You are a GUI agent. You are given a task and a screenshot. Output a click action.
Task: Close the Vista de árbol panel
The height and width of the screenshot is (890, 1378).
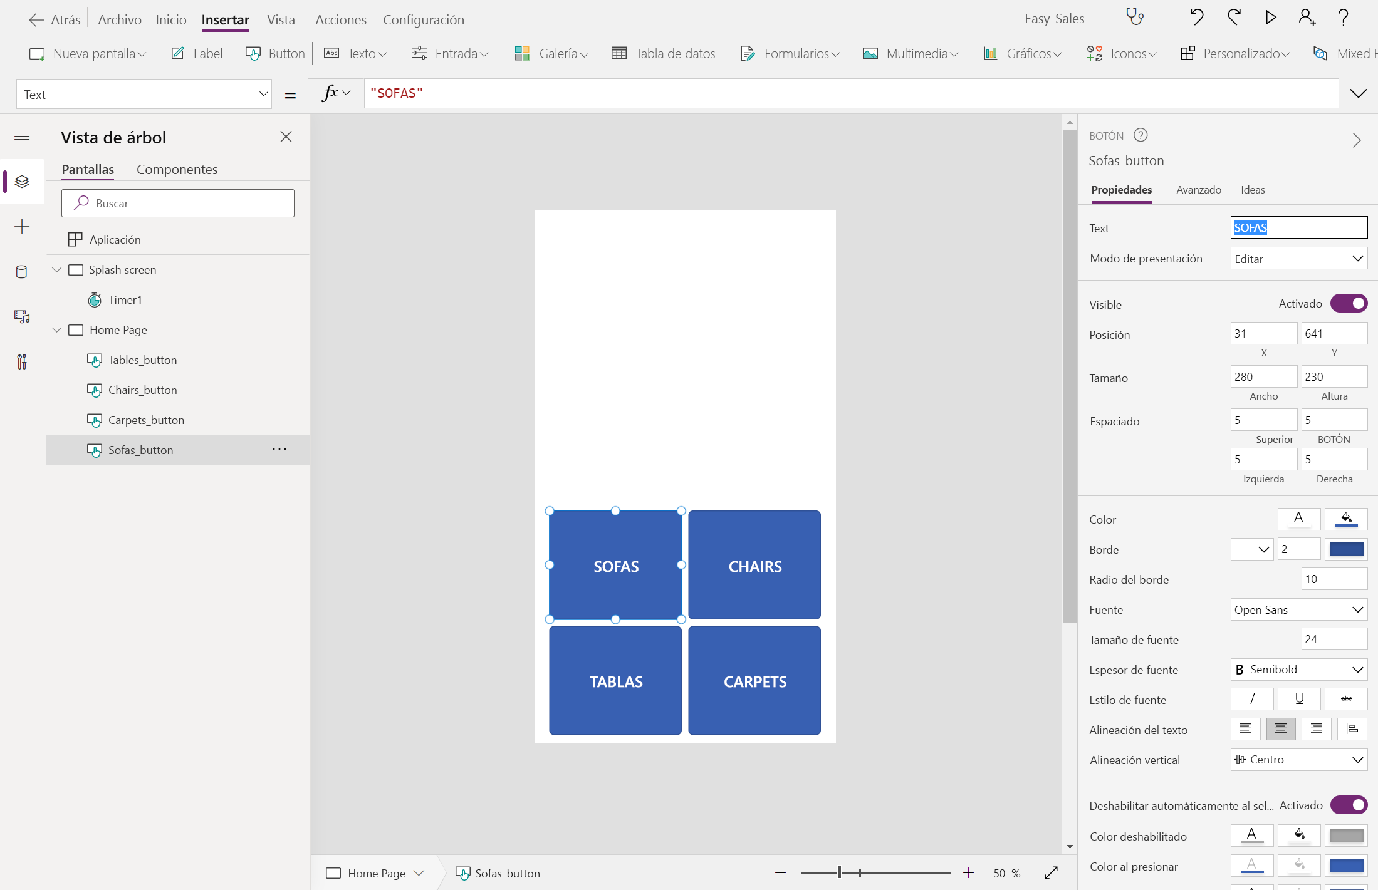click(286, 137)
